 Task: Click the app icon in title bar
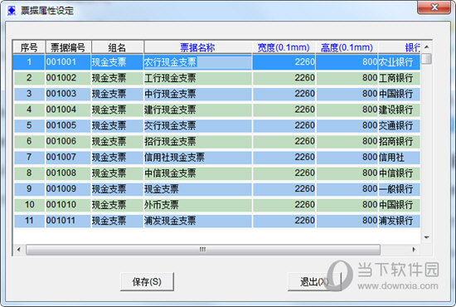(12, 11)
